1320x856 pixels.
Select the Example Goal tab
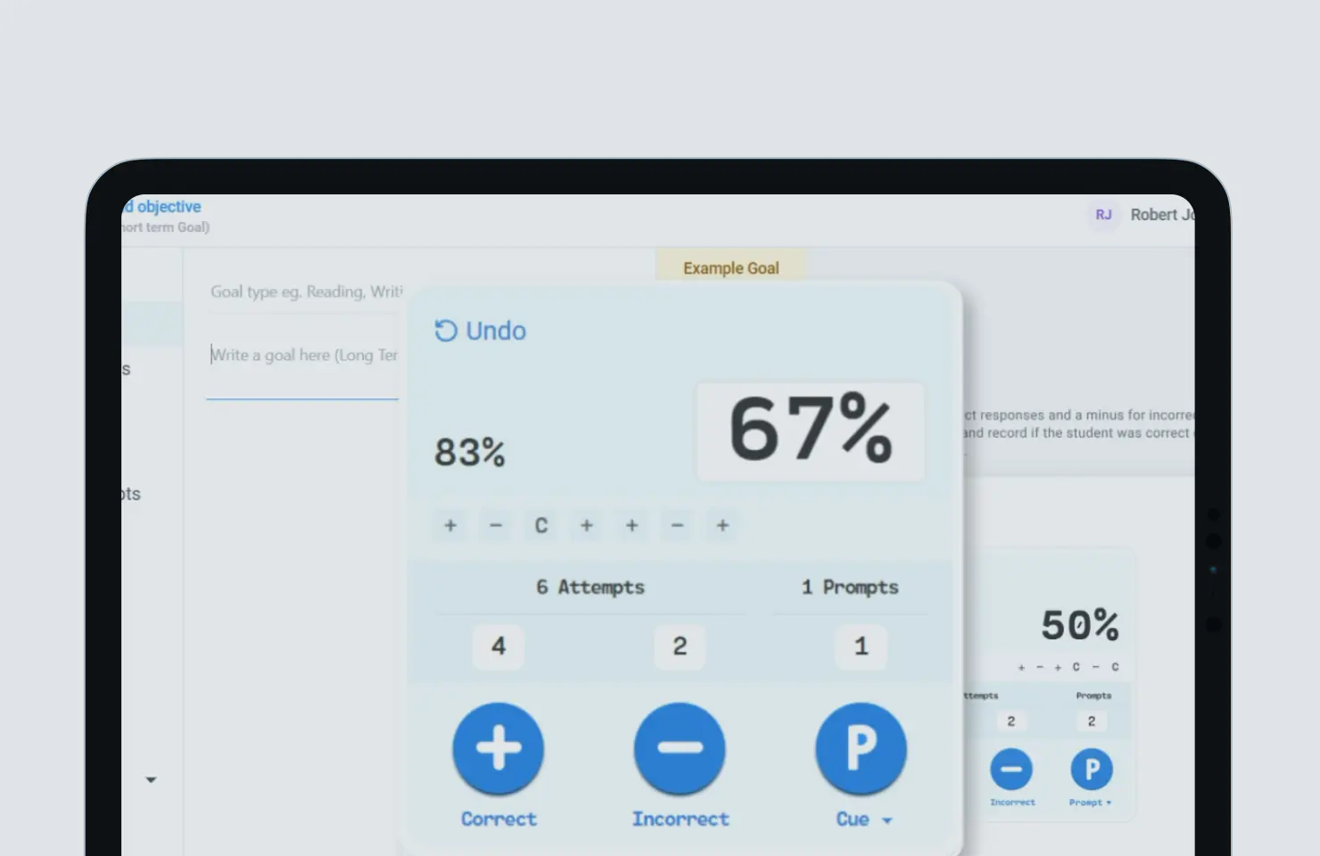point(730,267)
